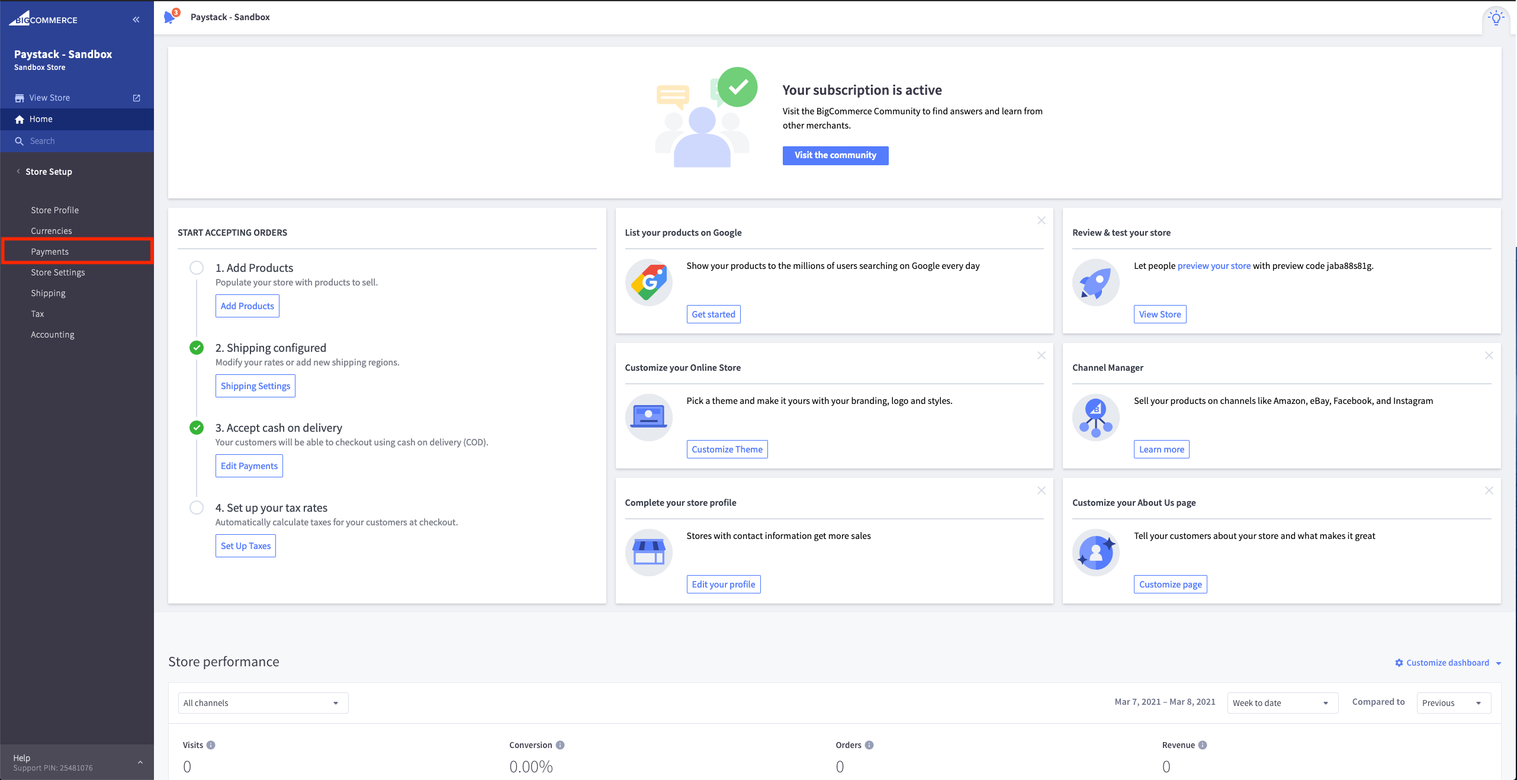
Task: Open View Store external link icon
Action: (137, 98)
